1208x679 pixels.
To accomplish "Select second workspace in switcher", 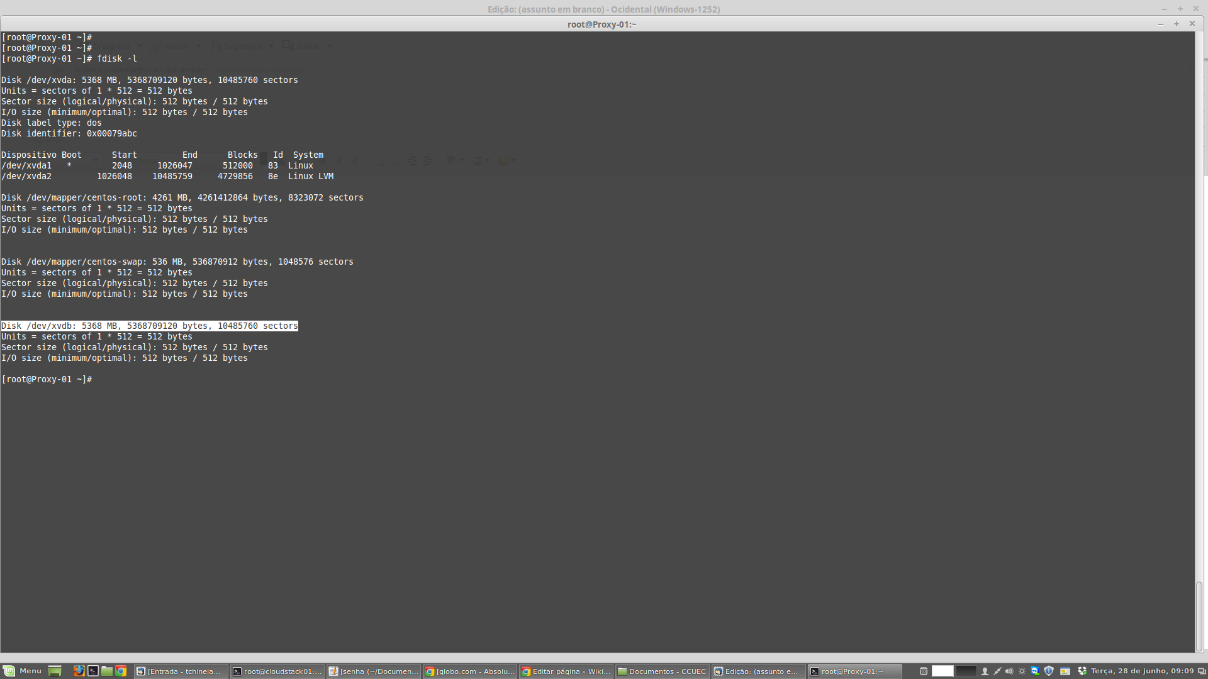I will point(966,671).
